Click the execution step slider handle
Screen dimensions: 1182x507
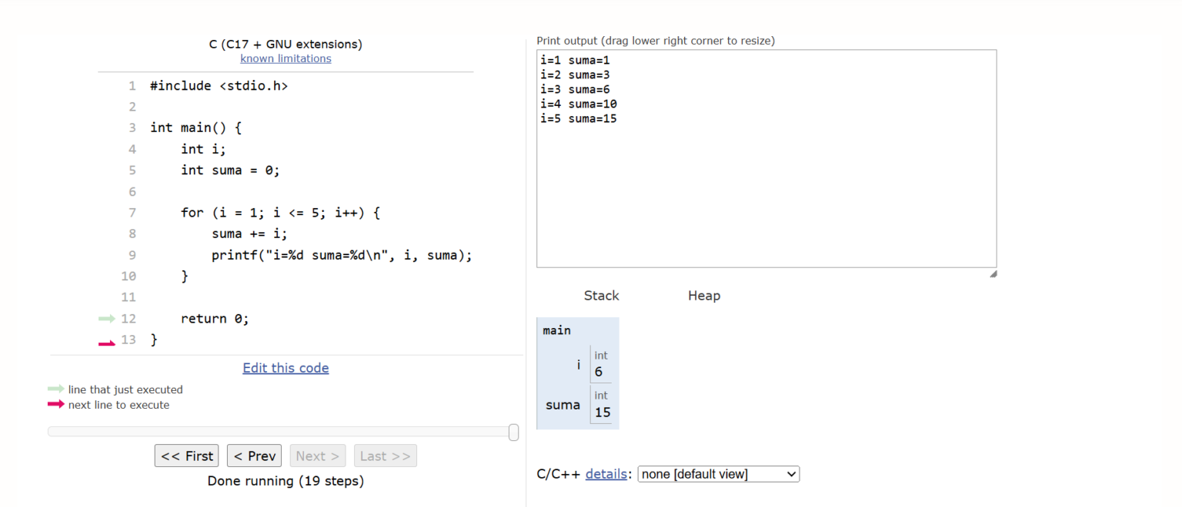513,432
